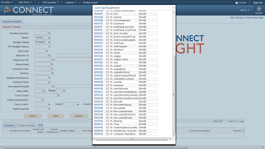
Task: Open the Salary Plan lookup magnifier
Action: [x=44, y=91]
